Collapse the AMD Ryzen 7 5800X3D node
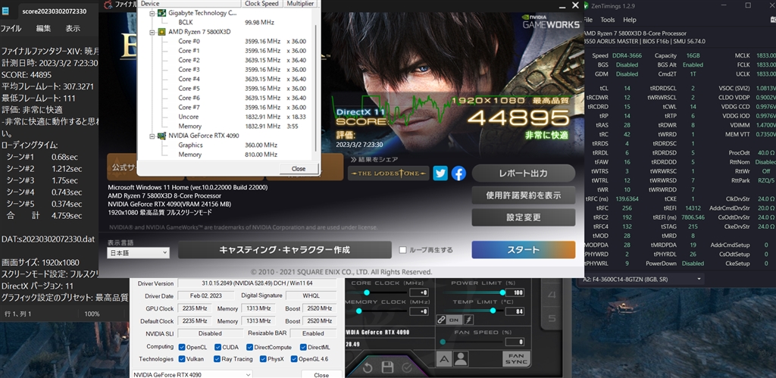 [x=153, y=32]
